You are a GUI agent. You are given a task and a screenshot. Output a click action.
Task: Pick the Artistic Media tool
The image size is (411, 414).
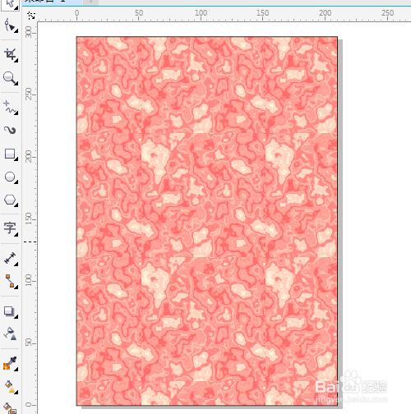(x=10, y=130)
